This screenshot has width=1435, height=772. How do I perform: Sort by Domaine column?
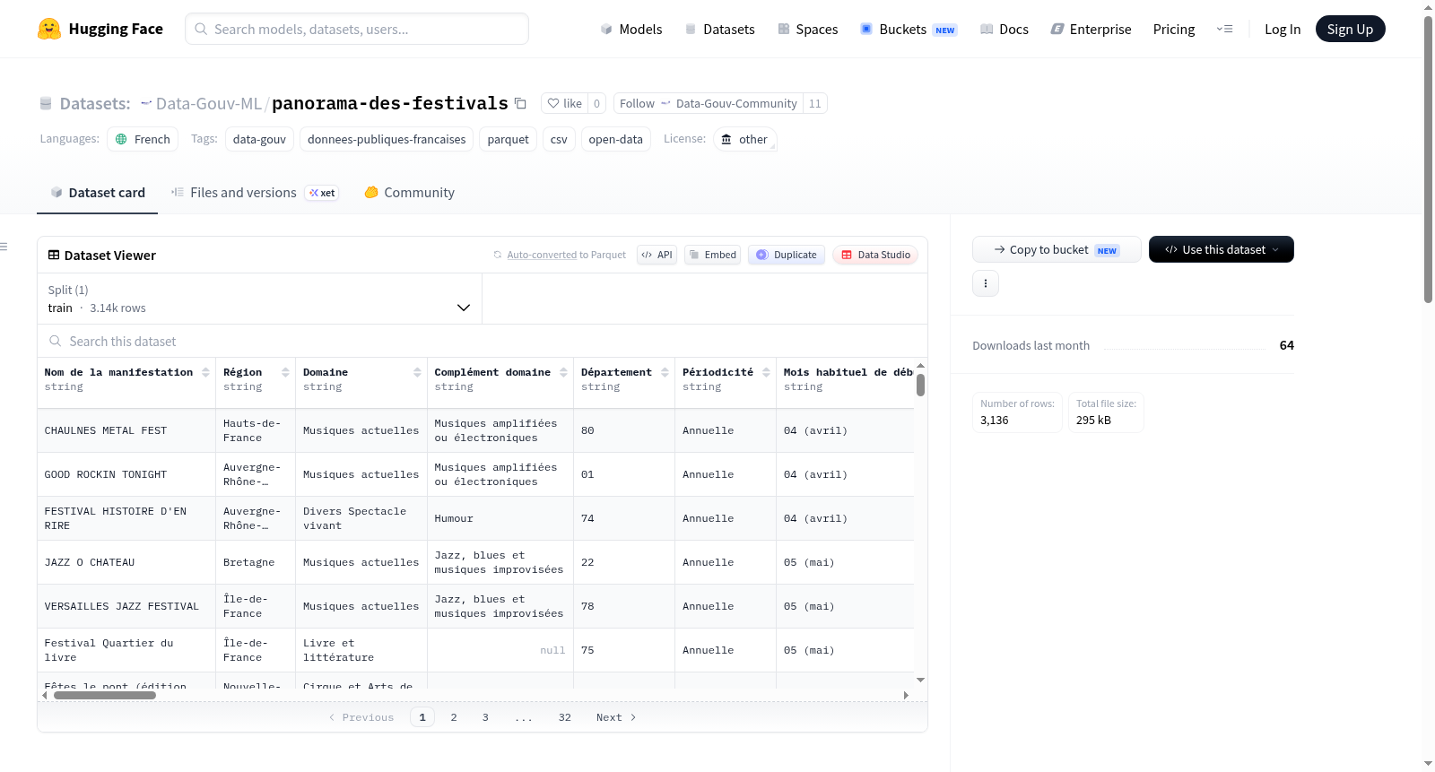(x=417, y=372)
